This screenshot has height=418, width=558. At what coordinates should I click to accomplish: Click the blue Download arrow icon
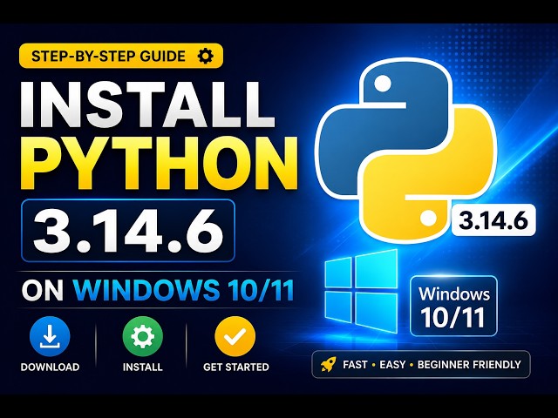[x=50, y=336]
